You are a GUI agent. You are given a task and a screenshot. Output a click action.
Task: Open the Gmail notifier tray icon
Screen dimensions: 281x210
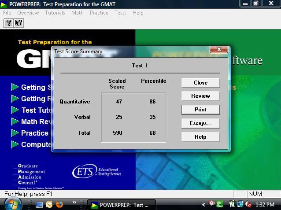[211, 204]
